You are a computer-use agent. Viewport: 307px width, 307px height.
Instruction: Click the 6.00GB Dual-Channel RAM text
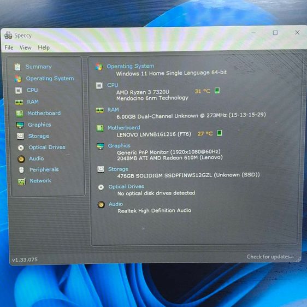[191, 116]
